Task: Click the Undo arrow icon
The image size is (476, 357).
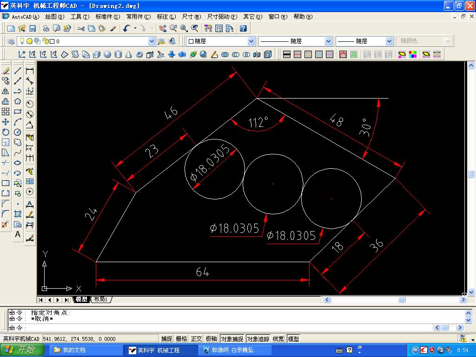Action: coord(126,28)
